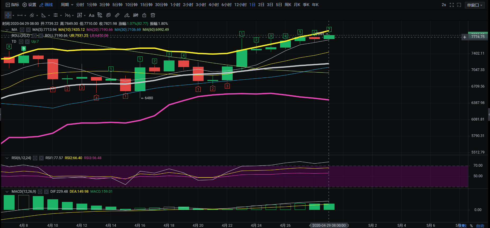The width and height of the screenshot is (490, 228).
Task: Remove the RSI indicator
Action: coord(42,158)
